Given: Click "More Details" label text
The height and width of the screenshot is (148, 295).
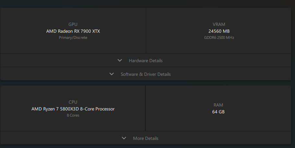Looking at the screenshot, I should point(146,138).
